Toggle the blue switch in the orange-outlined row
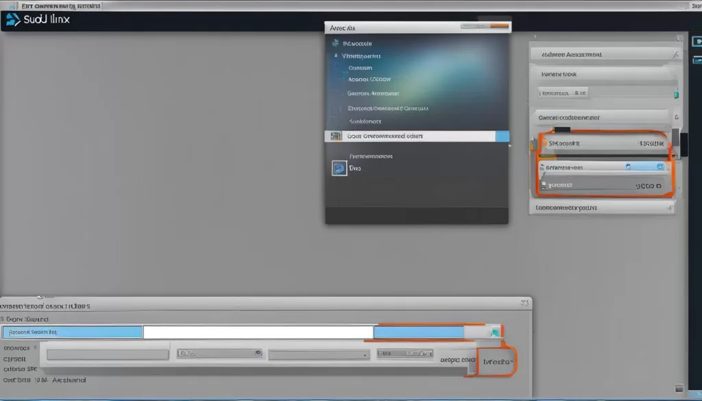Image resolution: width=702 pixels, height=401 pixels. [x=659, y=166]
